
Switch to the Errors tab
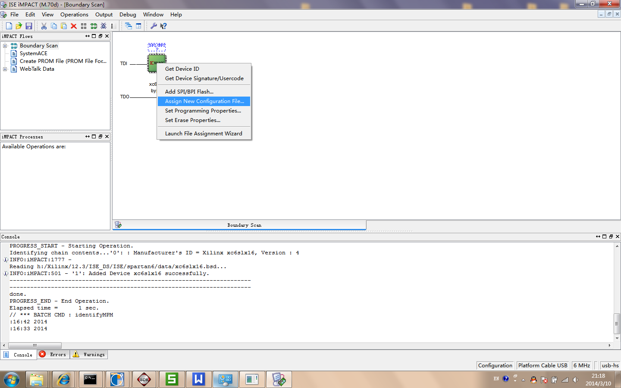click(x=53, y=354)
